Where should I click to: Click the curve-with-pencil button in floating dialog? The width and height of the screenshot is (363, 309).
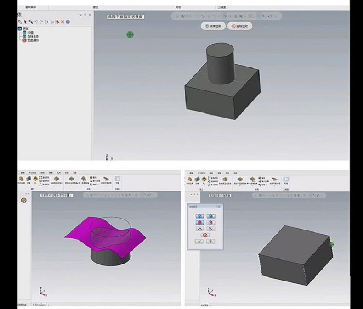point(211,229)
